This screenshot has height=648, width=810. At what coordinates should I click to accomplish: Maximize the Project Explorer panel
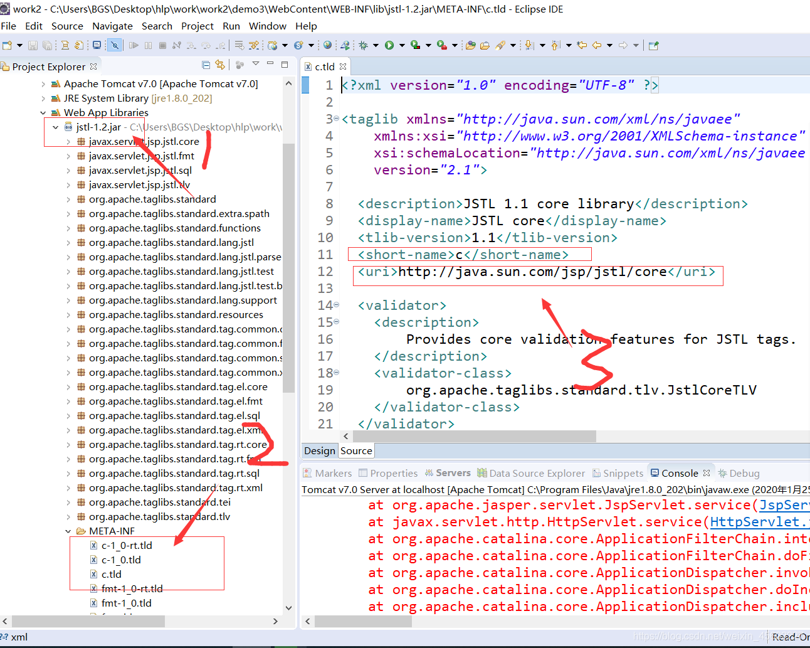[285, 64]
